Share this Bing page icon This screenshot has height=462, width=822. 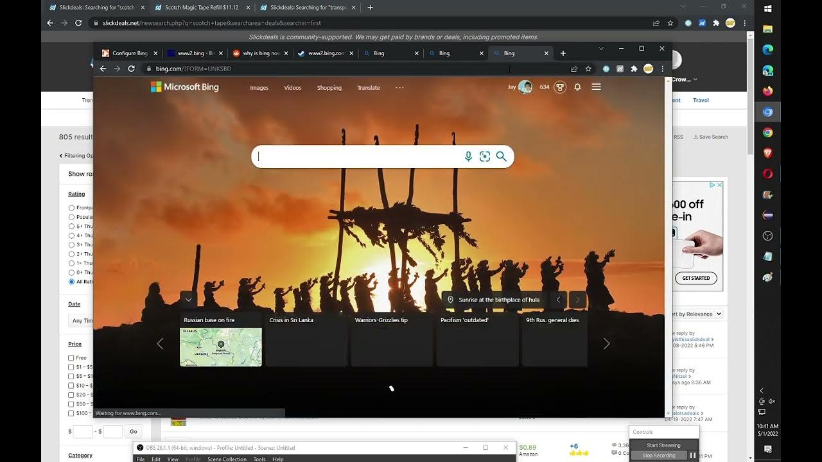point(573,69)
